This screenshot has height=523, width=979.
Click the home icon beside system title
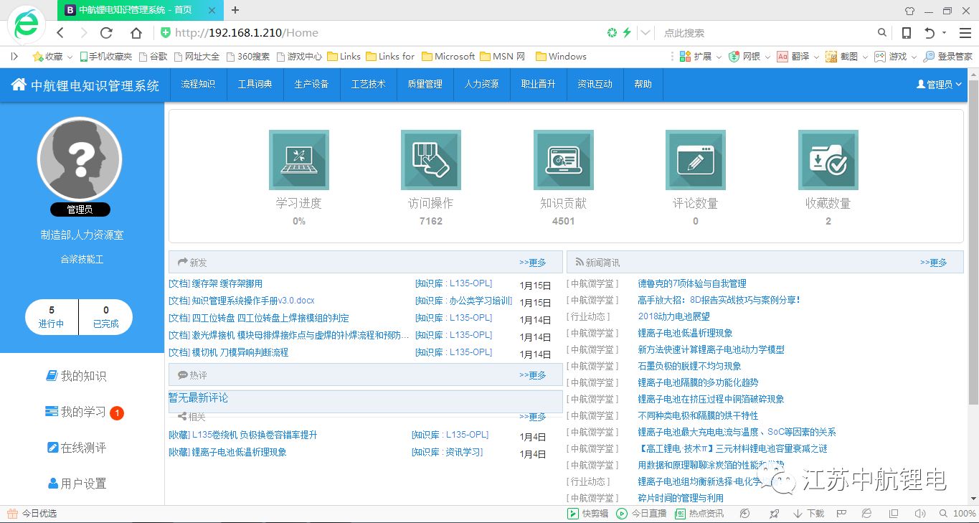point(19,85)
